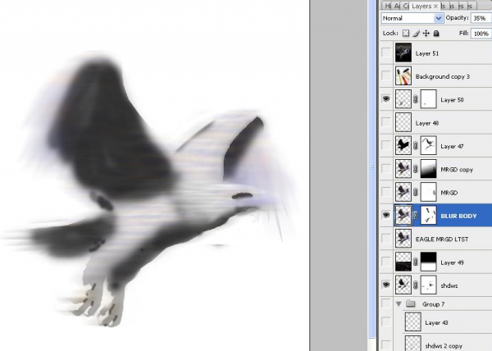
Task: Click the mask link icon on MRGD layer
Action: click(x=416, y=192)
